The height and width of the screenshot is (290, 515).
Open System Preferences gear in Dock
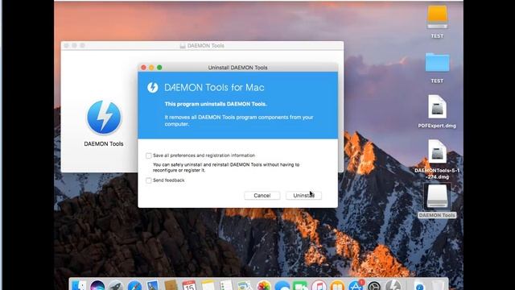pos(374,285)
